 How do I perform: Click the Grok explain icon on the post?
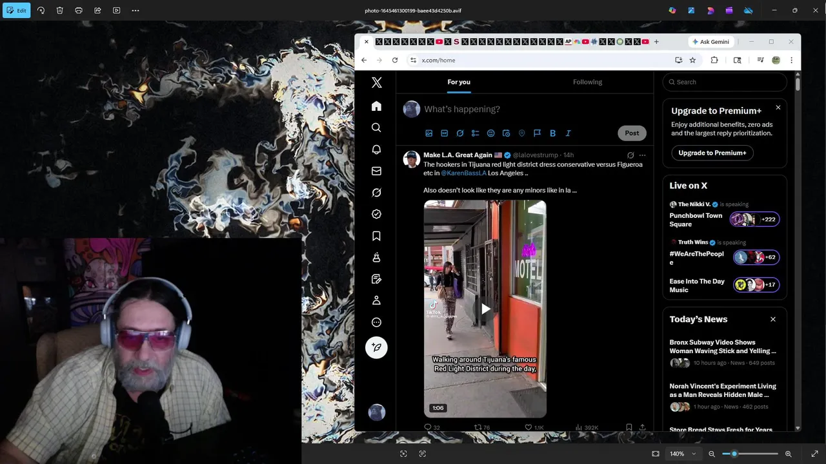coord(630,155)
